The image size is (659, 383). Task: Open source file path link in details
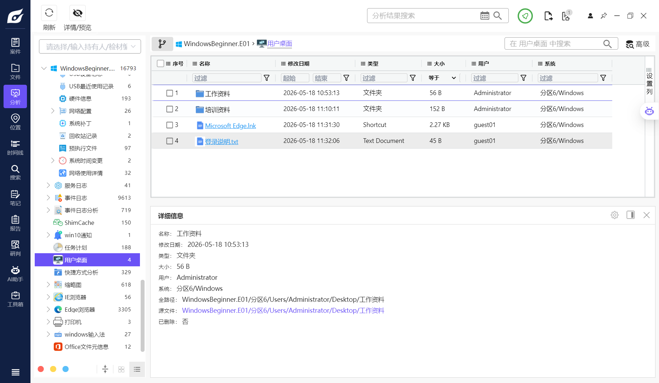[x=283, y=310]
